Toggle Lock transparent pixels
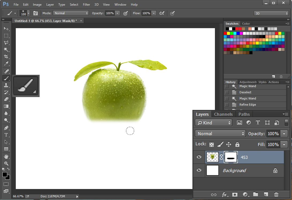The height and width of the screenshot is (200, 292). point(211,145)
